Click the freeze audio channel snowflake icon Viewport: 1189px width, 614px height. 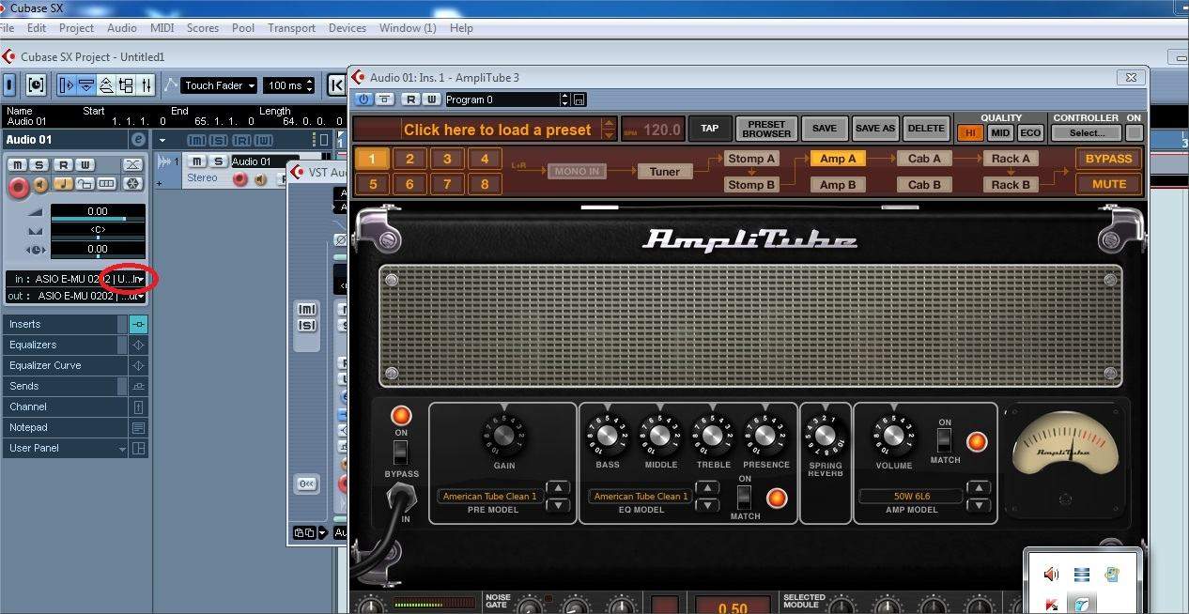(x=132, y=184)
